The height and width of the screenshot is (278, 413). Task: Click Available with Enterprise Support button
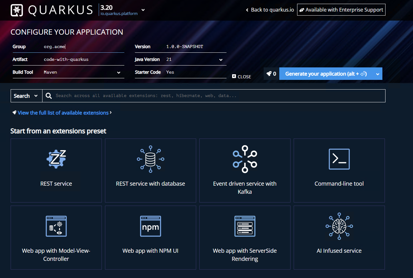click(x=341, y=10)
